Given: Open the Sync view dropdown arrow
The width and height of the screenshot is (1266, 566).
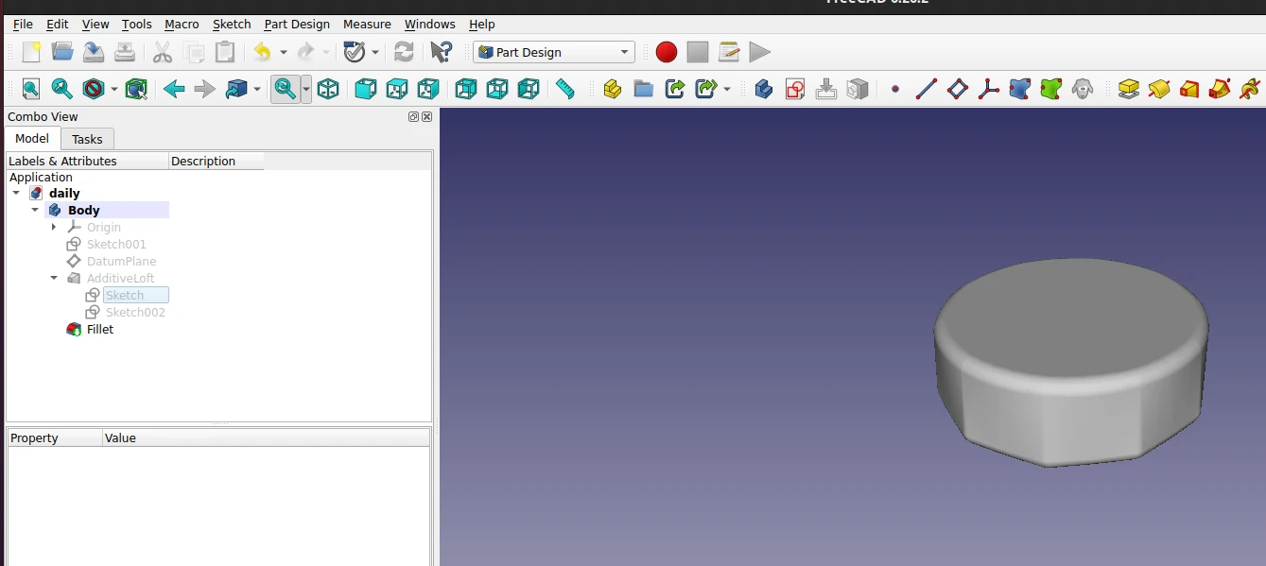Looking at the screenshot, I should pyautogui.click(x=306, y=89).
